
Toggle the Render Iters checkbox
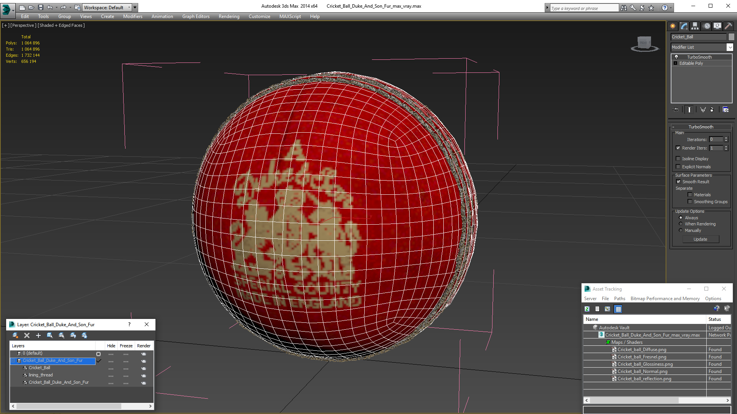[x=678, y=148]
